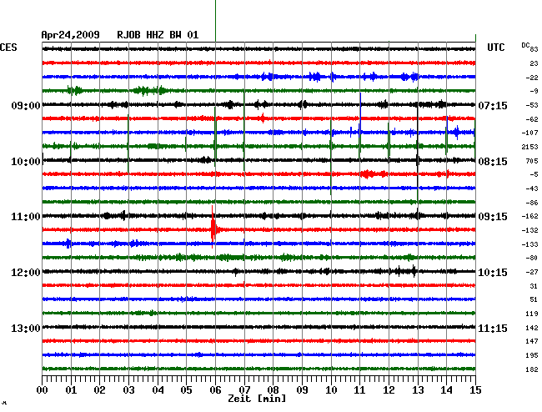Click the '11:15' UTC time label
The image size is (542, 412).
pos(493,328)
